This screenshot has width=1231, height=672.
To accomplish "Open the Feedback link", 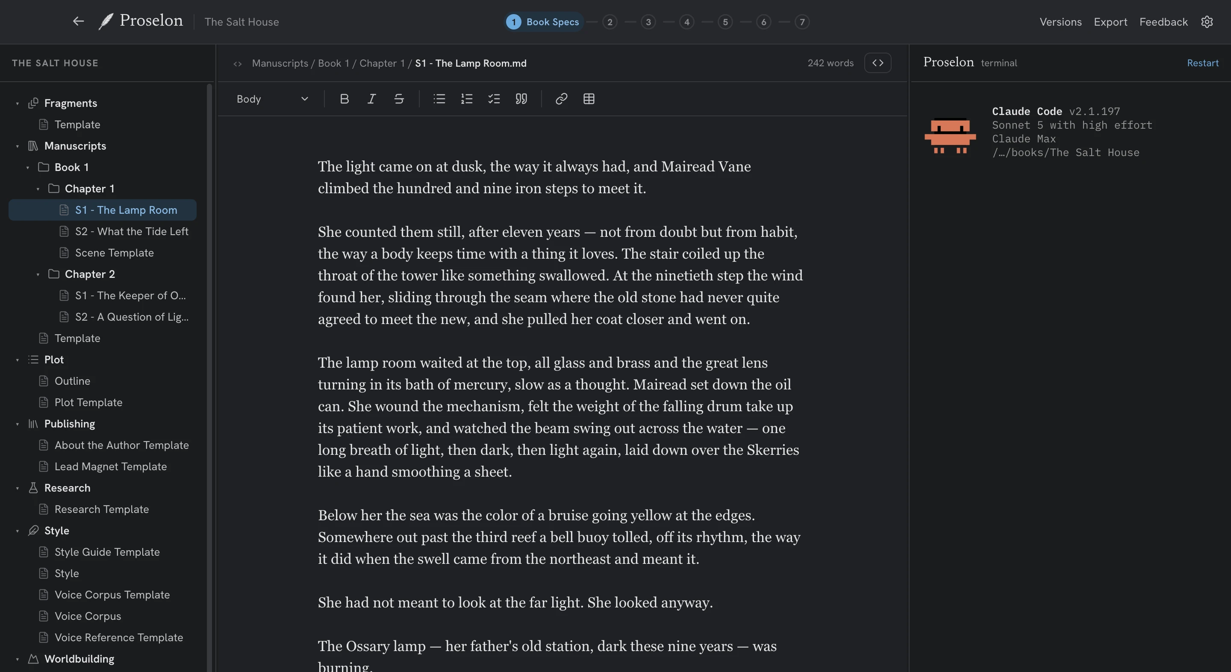I will coord(1163,22).
